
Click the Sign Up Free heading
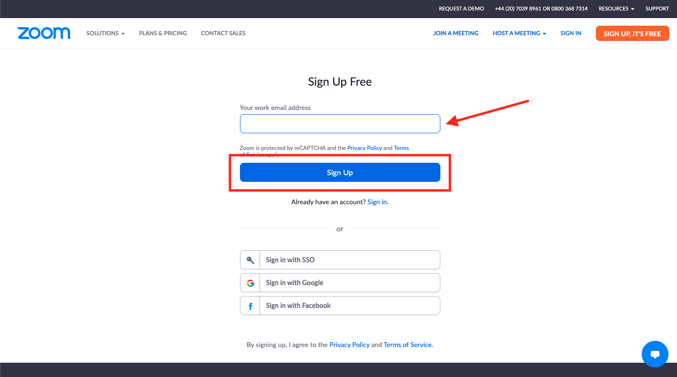pos(340,82)
